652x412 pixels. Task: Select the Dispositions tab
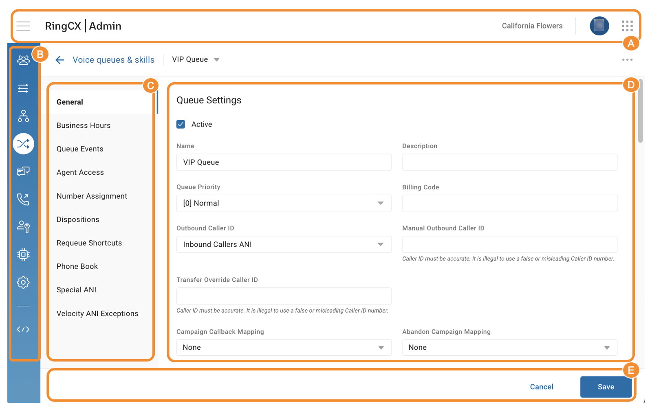(x=78, y=219)
